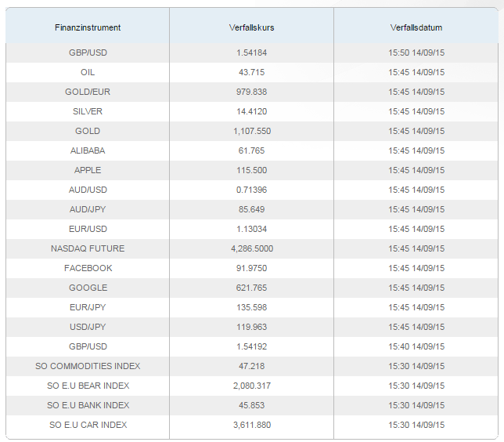Click the SO COMMODITIES INDEX label

click(x=88, y=366)
